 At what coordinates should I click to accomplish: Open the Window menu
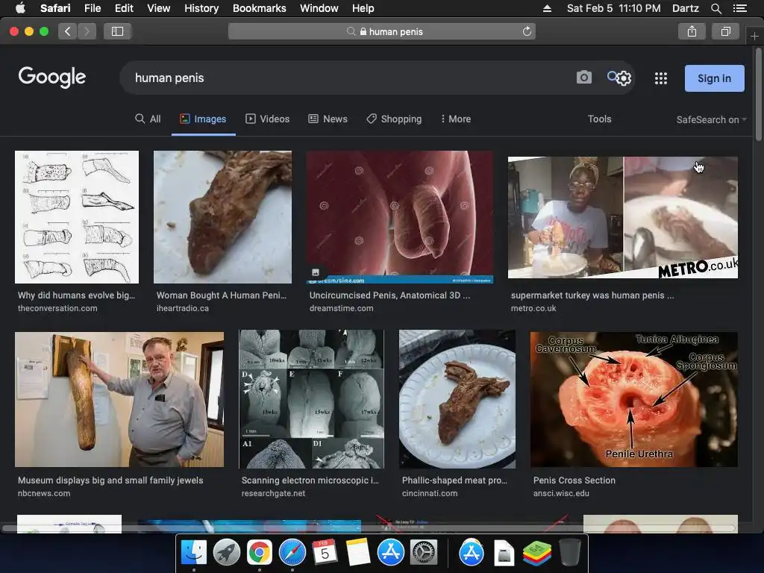pos(319,8)
